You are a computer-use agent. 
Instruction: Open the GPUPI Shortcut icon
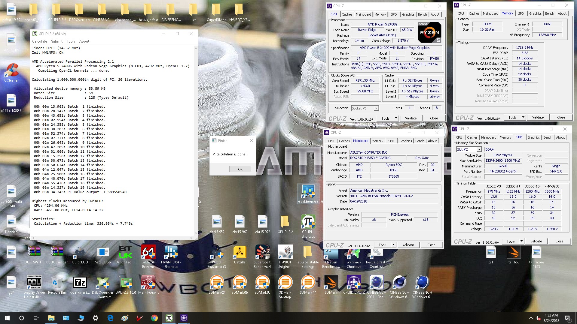point(308,226)
